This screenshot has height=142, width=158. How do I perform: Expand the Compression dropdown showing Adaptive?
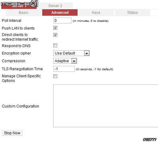(x=65, y=61)
